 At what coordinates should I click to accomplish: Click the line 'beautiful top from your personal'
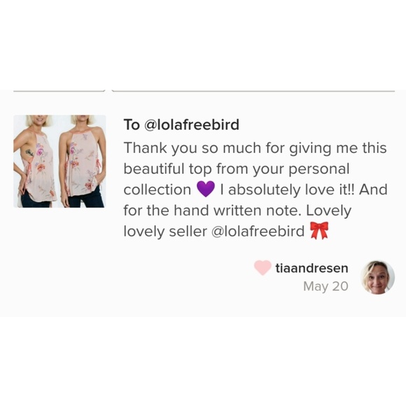click(x=237, y=169)
